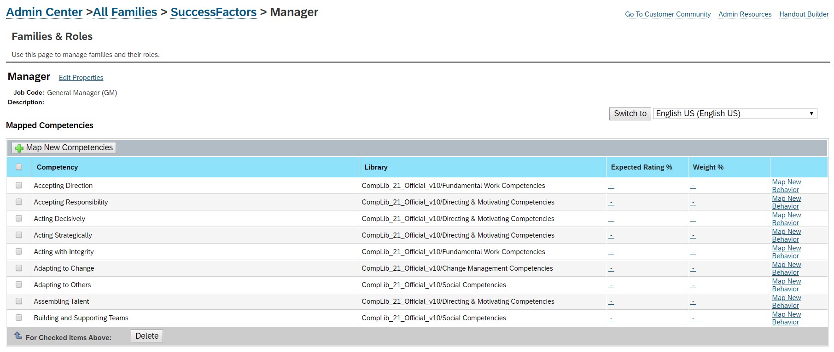Select the Acting with Integrity competency name
The height and width of the screenshot is (352, 834).
[64, 252]
